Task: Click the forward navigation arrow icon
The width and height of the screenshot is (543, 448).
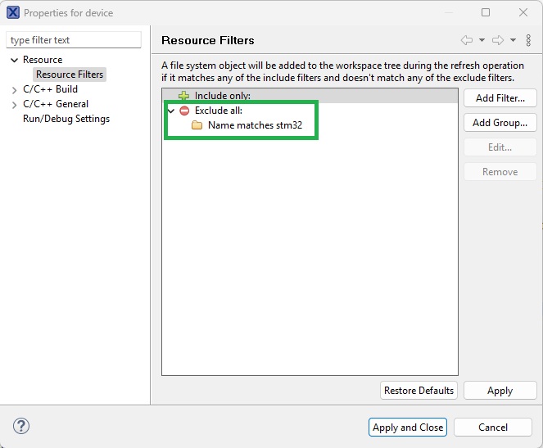Action: [498, 40]
